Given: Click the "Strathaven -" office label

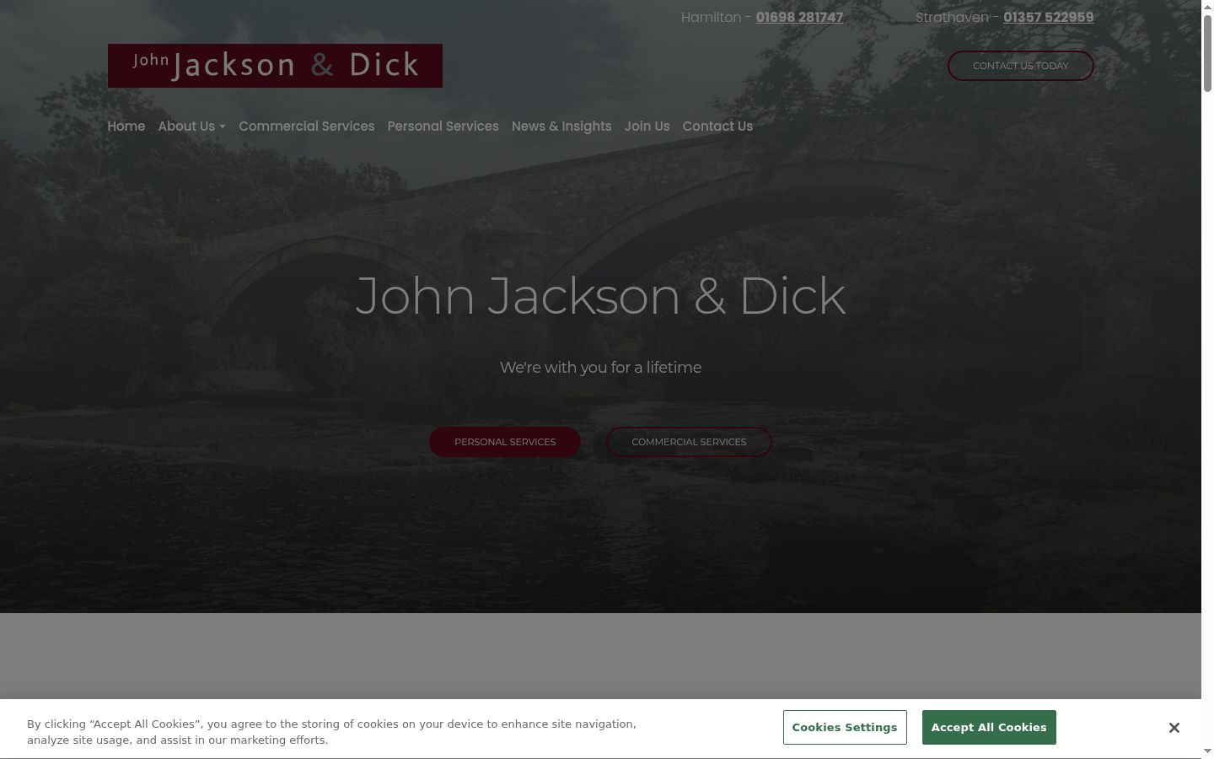Looking at the screenshot, I should (x=958, y=18).
